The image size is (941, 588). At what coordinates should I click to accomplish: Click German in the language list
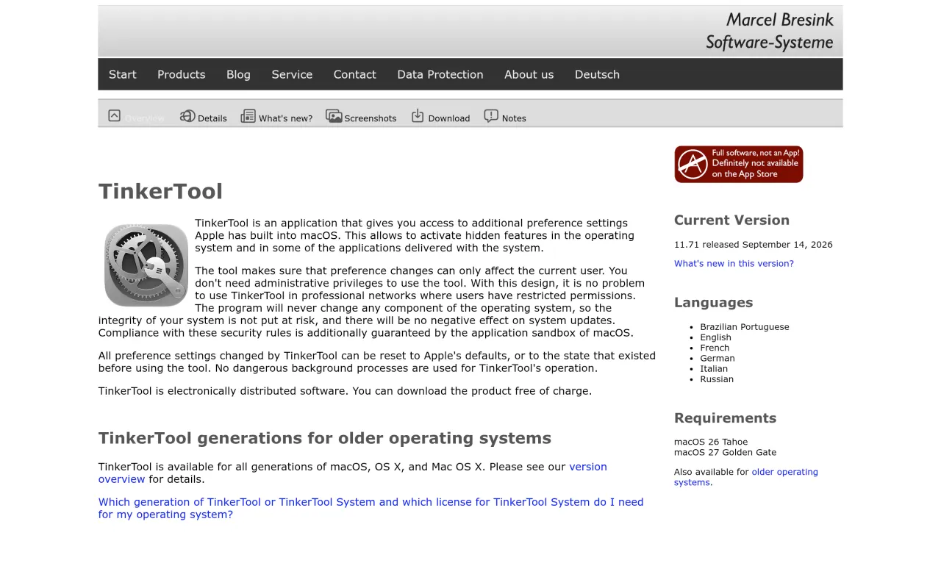click(718, 358)
